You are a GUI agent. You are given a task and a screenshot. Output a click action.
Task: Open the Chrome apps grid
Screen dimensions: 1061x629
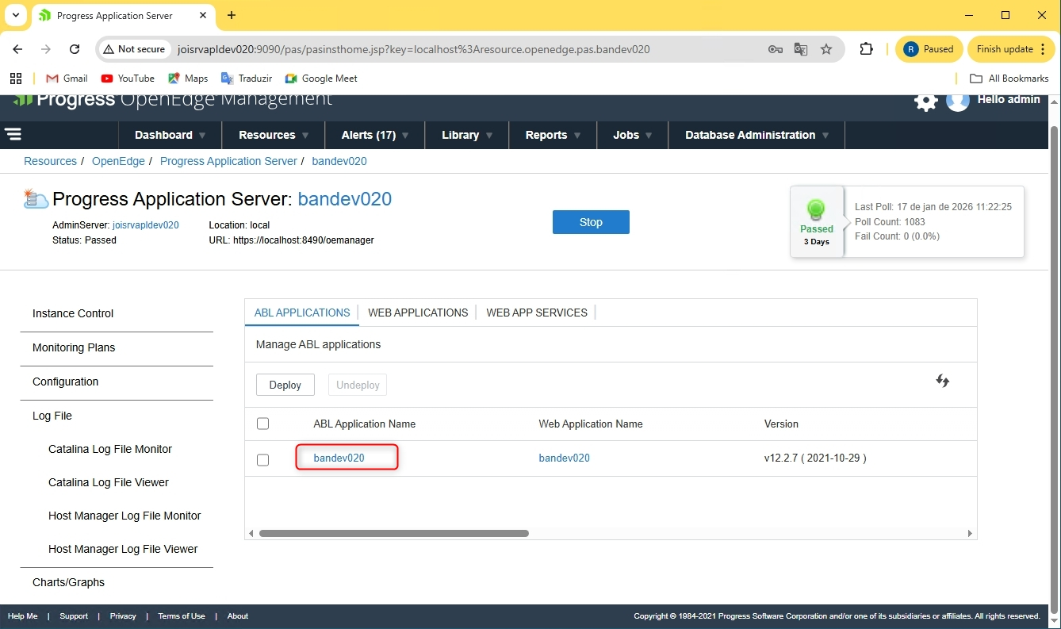point(15,79)
